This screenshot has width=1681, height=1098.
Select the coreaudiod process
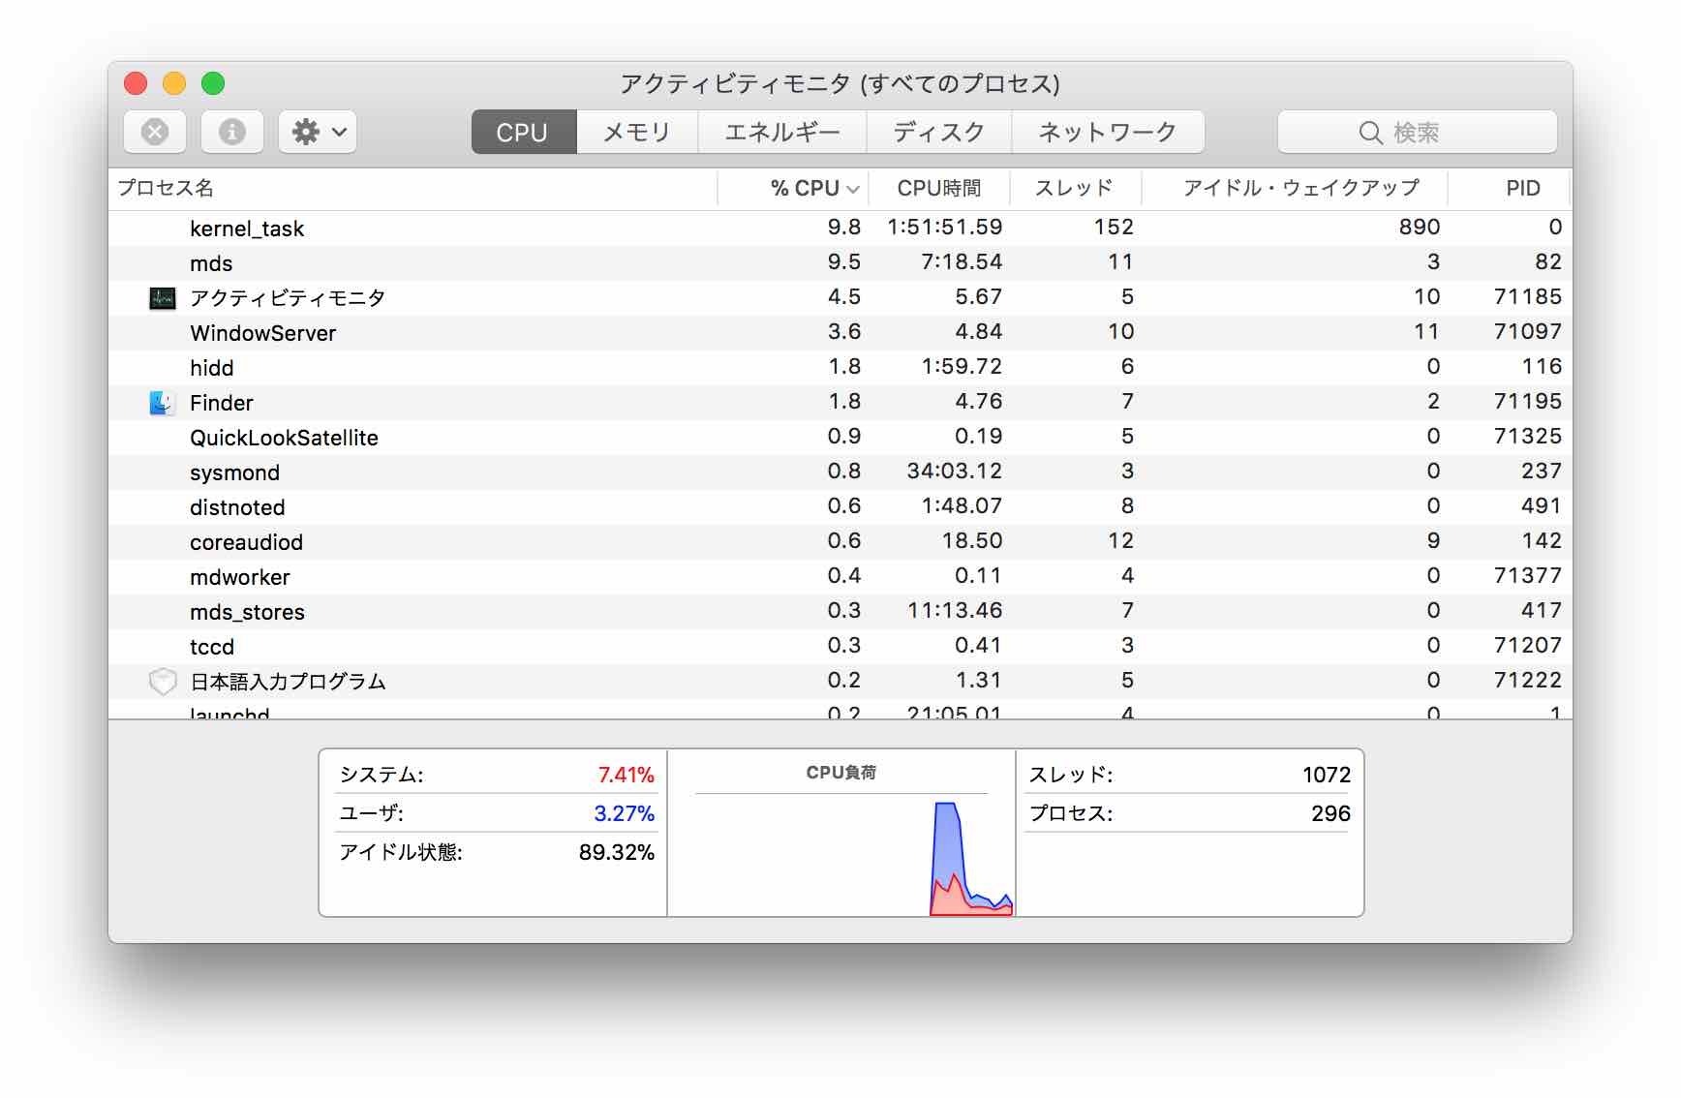click(x=246, y=542)
